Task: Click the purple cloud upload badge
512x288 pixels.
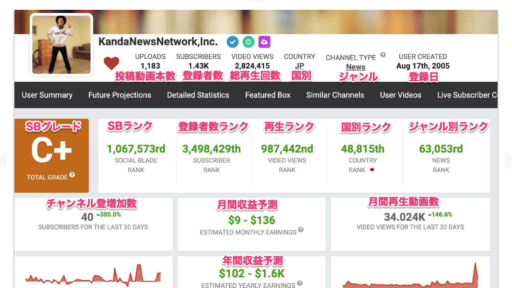Action: [x=264, y=42]
